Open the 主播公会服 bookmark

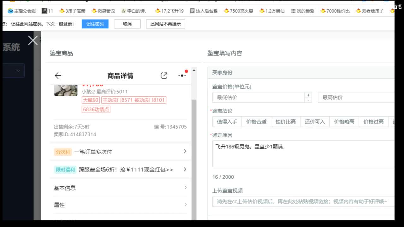[x=22, y=11]
